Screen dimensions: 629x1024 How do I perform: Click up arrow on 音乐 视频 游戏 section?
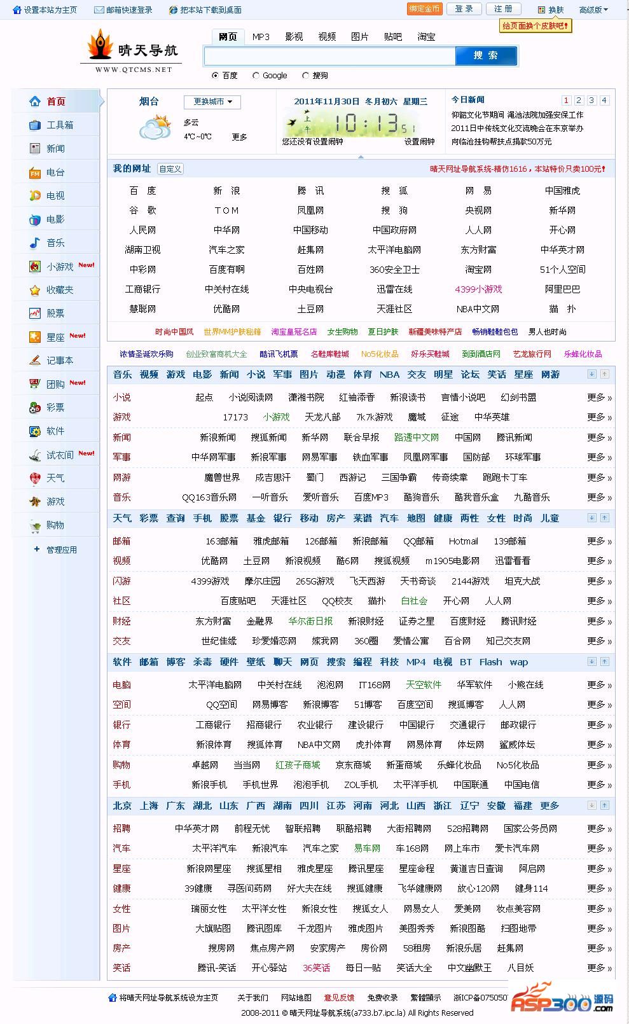point(604,374)
